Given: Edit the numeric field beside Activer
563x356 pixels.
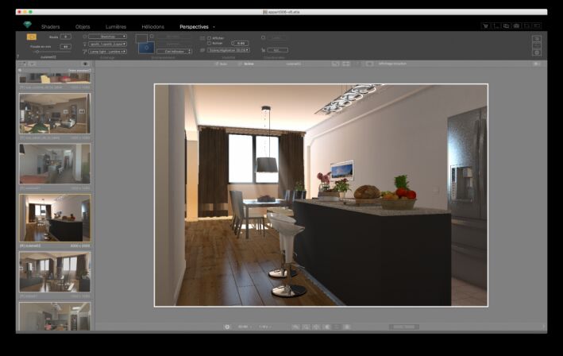Looking at the screenshot, I should coord(241,43).
